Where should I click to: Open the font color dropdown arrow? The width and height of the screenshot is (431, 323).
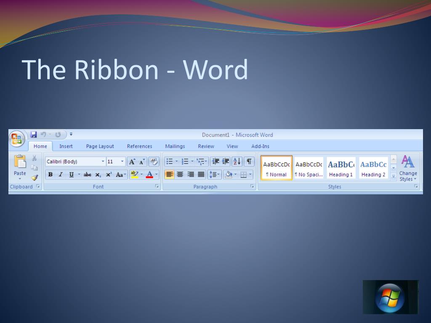pyautogui.click(x=157, y=175)
